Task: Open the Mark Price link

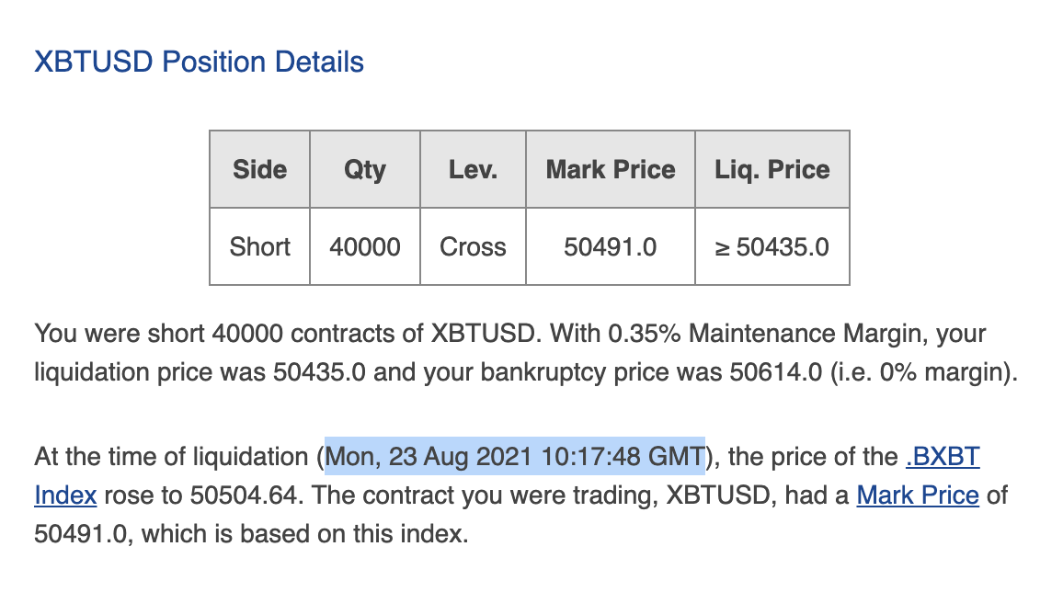Action: [918, 495]
